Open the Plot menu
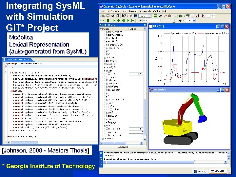Screen dimensions: 236x177 tap(125, 11)
